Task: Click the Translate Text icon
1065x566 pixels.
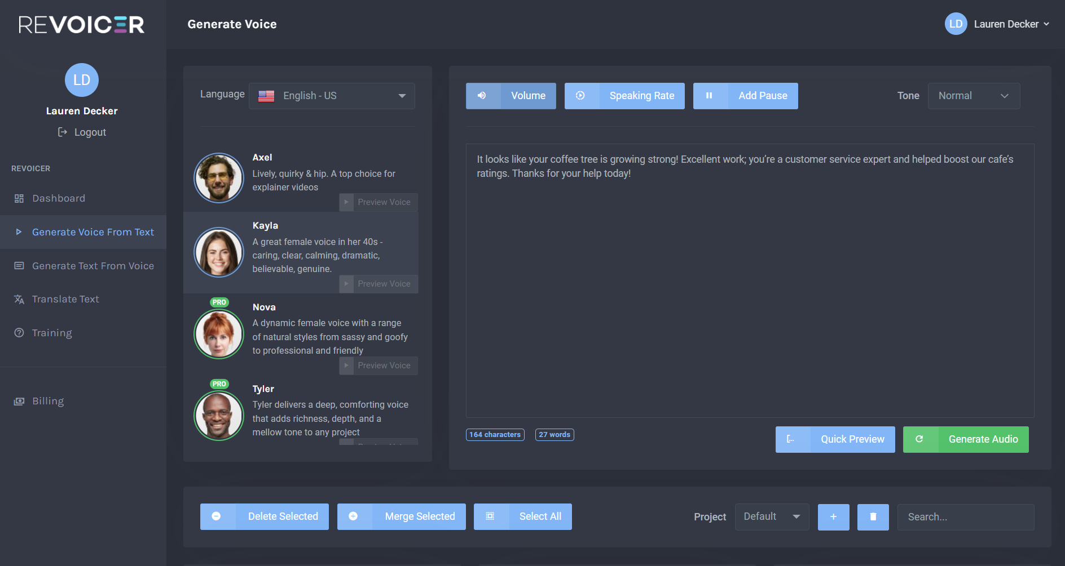Action: point(19,299)
